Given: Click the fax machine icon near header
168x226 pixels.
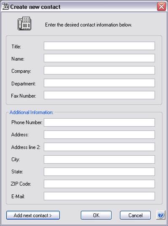Looking at the screenshot, I should tap(24, 24).
